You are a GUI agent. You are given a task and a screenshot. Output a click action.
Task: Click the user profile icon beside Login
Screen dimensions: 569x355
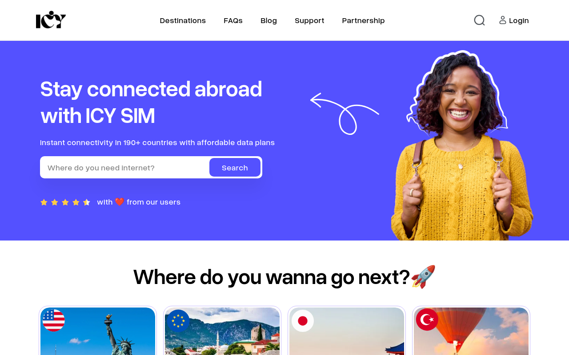pos(503,20)
